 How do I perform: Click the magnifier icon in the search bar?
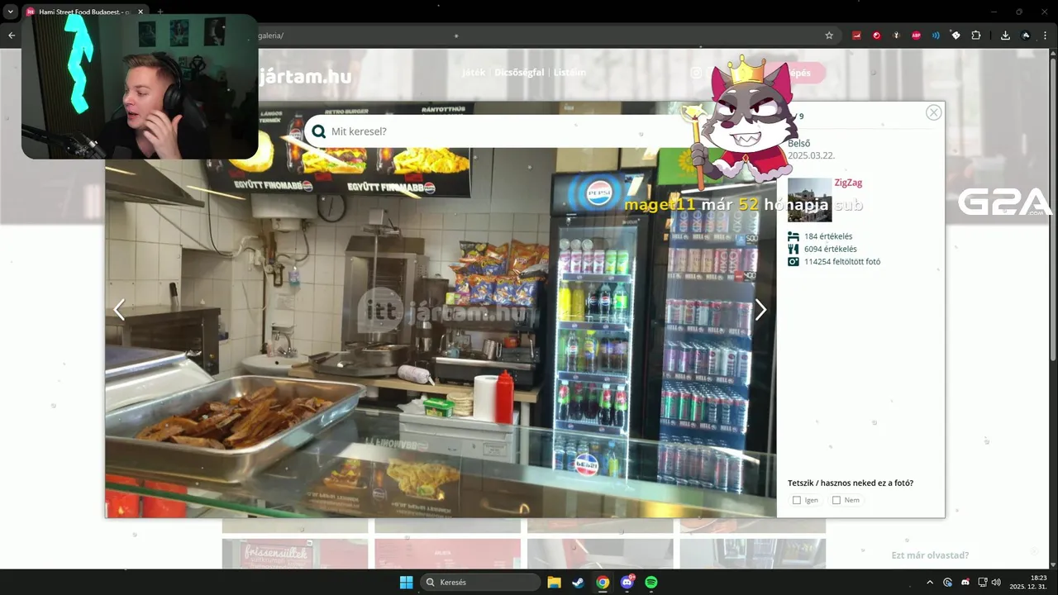point(319,131)
